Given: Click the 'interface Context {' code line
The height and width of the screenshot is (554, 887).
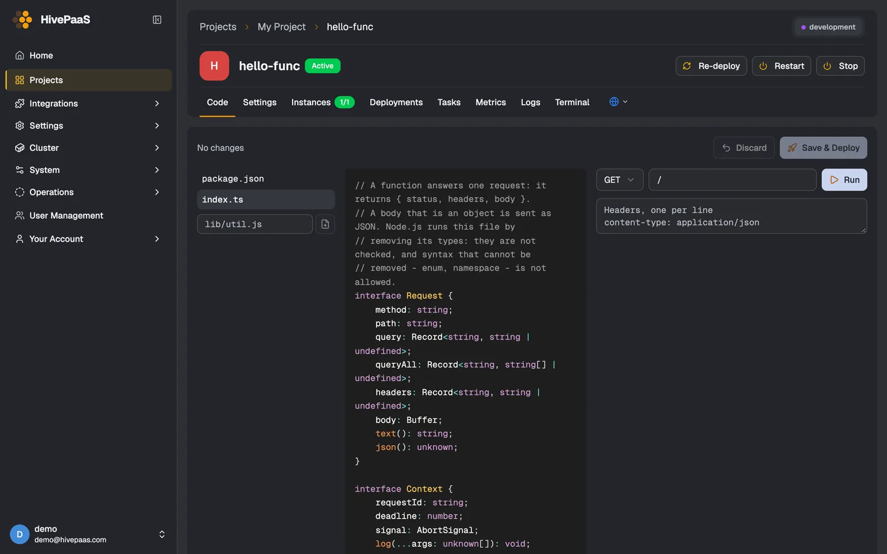Looking at the screenshot, I should (404, 489).
